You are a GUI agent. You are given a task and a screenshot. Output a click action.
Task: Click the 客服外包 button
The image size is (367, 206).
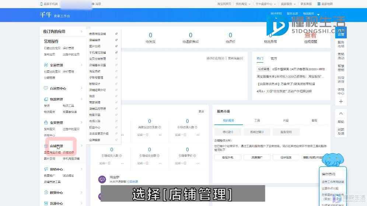[x=228, y=157]
